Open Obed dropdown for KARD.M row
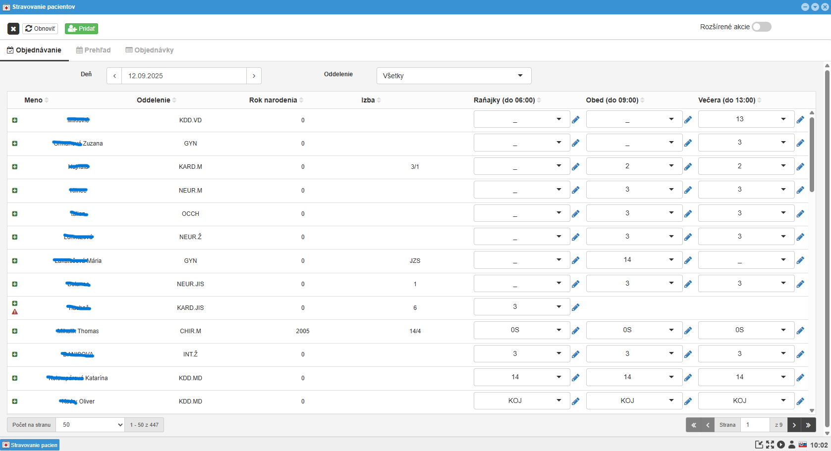 pyautogui.click(x=634, y=166)
